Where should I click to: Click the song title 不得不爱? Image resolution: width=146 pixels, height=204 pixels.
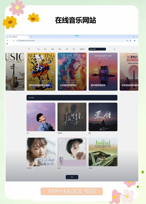pos(29,168)
